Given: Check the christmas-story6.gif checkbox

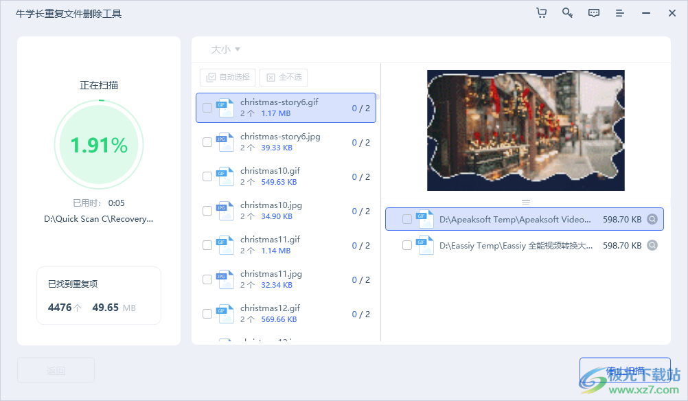Looking at the screenshot, I should click(207, 108).
